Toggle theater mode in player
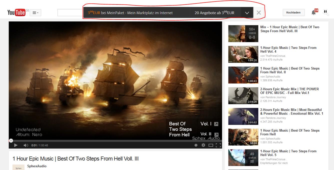The image size is (334, 170). point(211,145)
